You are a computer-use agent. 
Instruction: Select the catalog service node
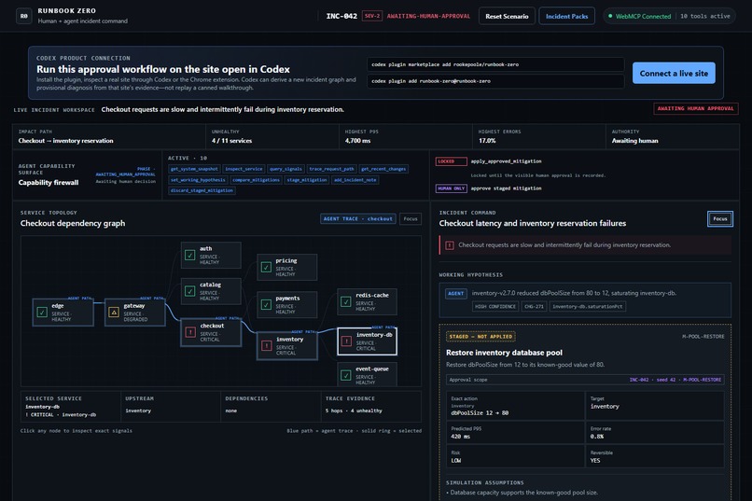(211, 290)
